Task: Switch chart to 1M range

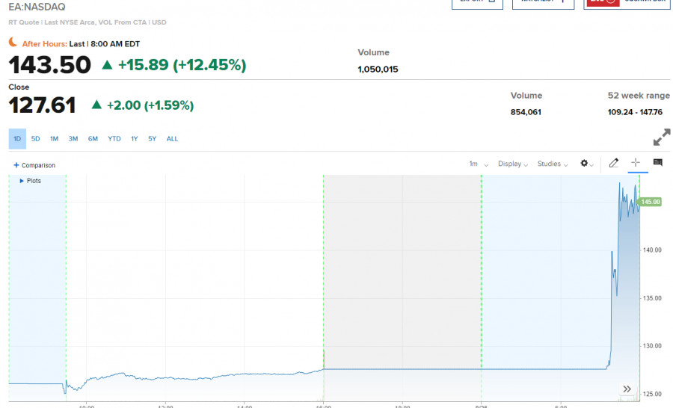Action: click(55, 138)
